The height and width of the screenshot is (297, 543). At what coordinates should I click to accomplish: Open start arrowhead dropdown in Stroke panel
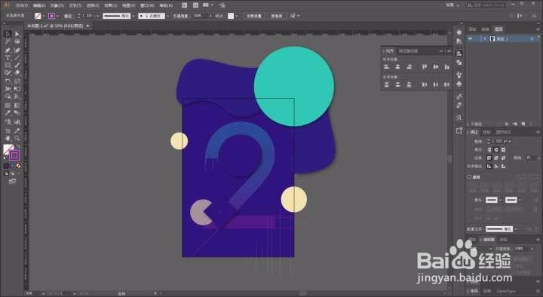(x=500, y=200)
